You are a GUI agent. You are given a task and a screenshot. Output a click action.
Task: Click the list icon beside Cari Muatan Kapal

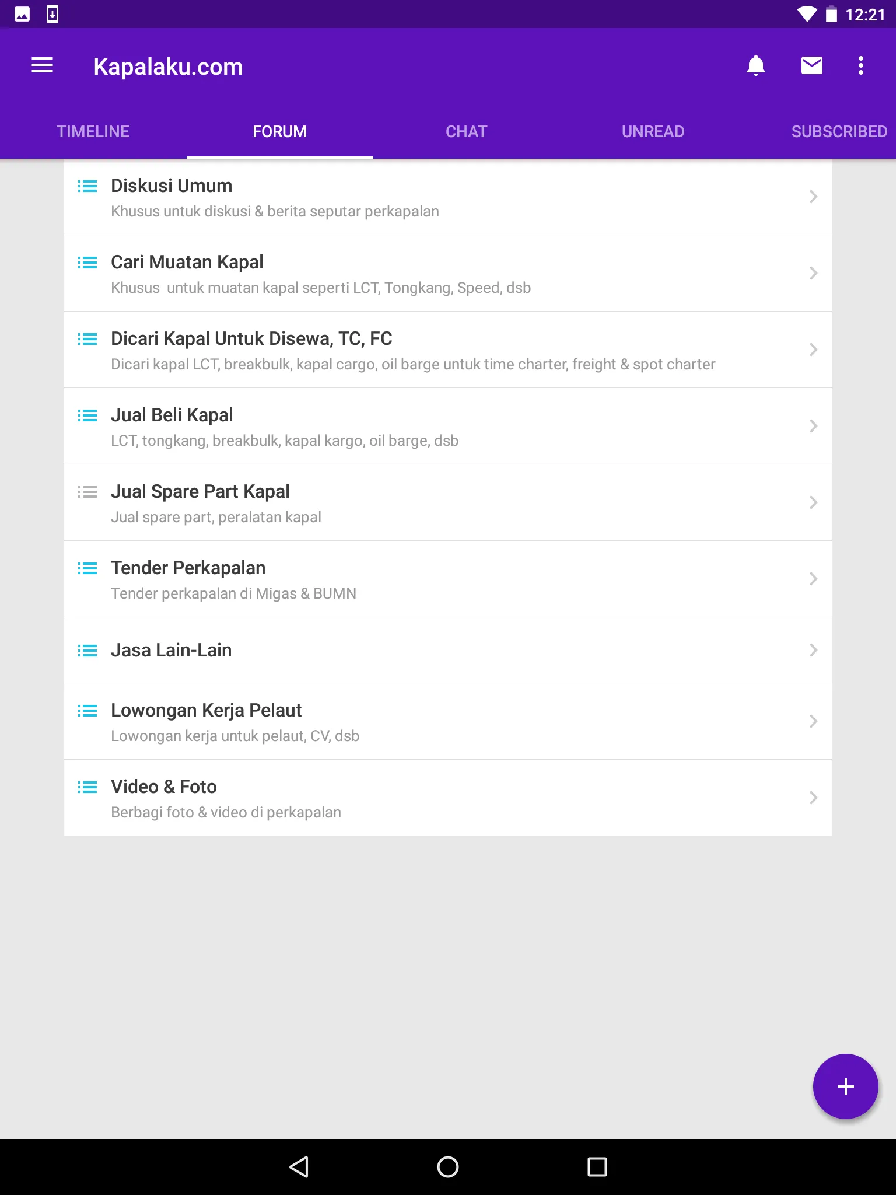87,263
